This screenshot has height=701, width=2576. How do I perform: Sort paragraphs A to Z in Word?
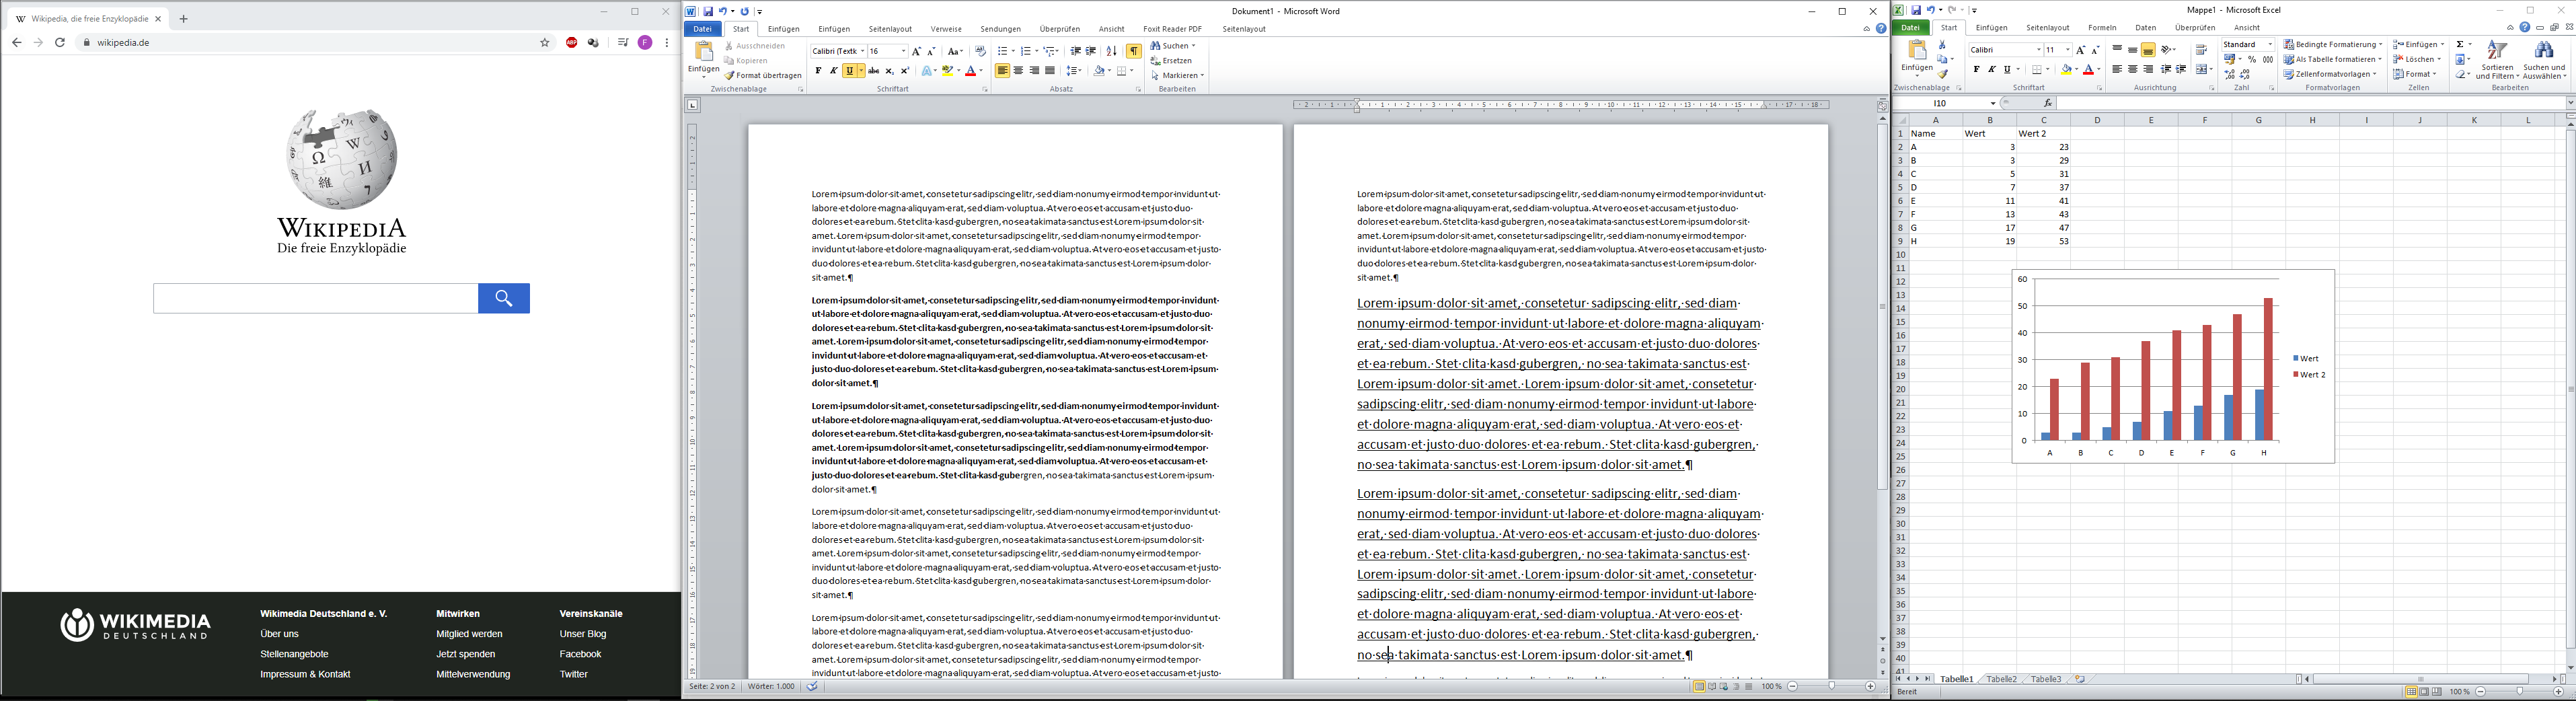[1112, 51]
